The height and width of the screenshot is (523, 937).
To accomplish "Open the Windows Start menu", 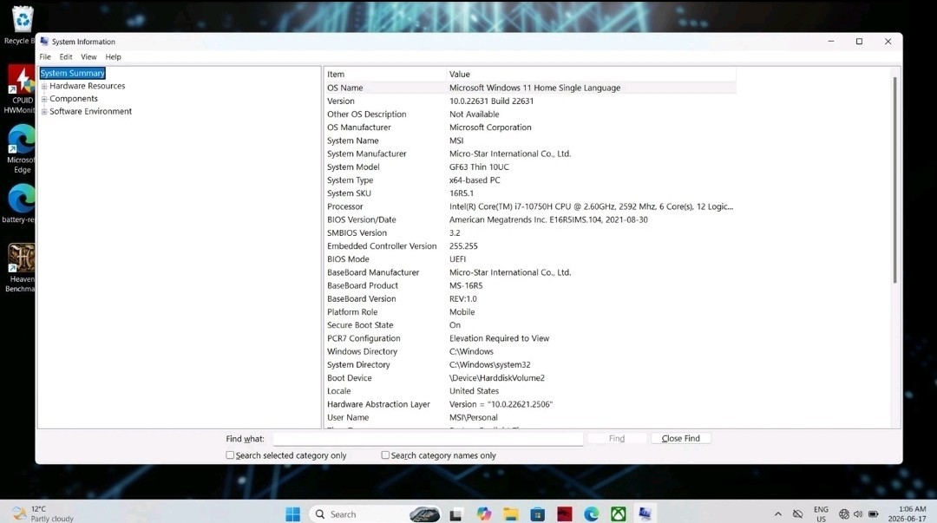I will coord(293,513).
